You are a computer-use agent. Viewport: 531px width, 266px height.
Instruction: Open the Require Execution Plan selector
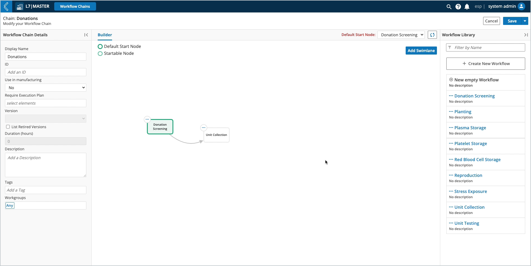point(46,103)
